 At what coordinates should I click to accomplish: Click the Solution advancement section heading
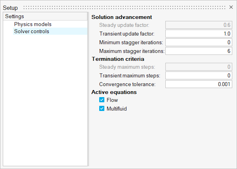tap(122, 17)
